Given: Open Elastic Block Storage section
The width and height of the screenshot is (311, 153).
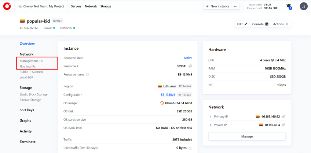Looking at the screenshot, I should click(x=33, y=94).
